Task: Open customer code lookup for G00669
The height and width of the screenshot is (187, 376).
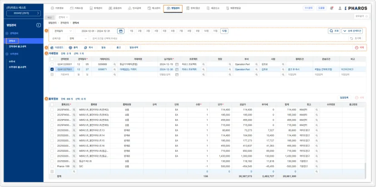Action: point(114,64)
